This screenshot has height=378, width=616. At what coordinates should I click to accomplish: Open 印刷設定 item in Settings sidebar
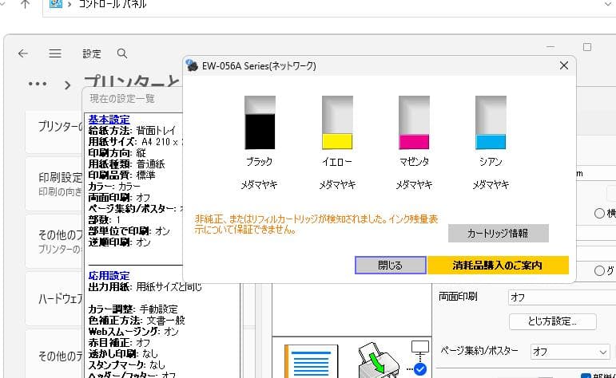(54, 183)
